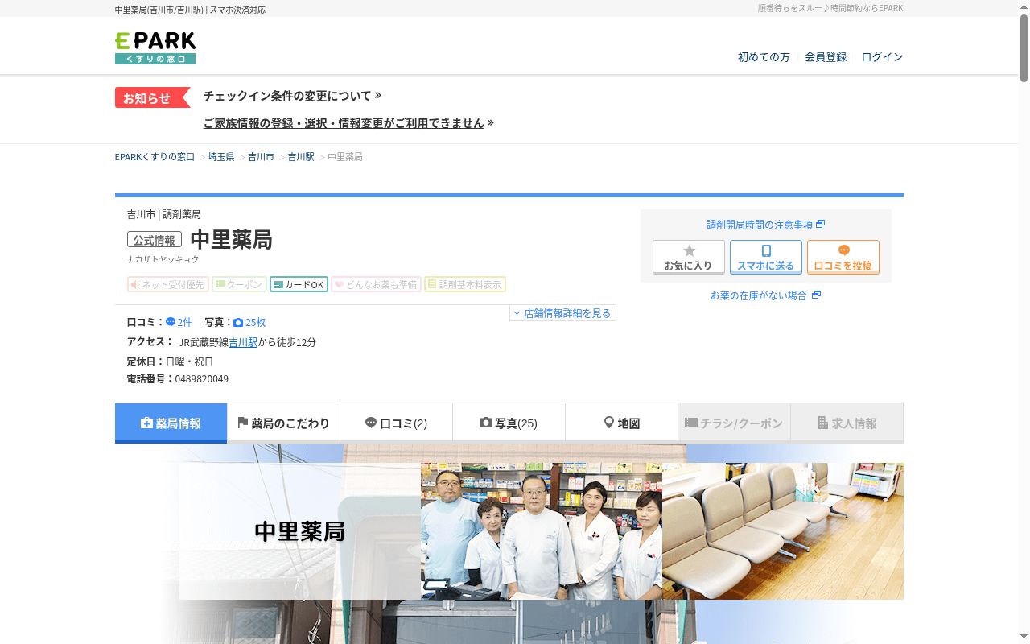Click the flag icon in 薬局のこだわり tab
Image resolution: width=1030 pixels, height=644 pixels.
pyautogui.click(x=243, y=423)
